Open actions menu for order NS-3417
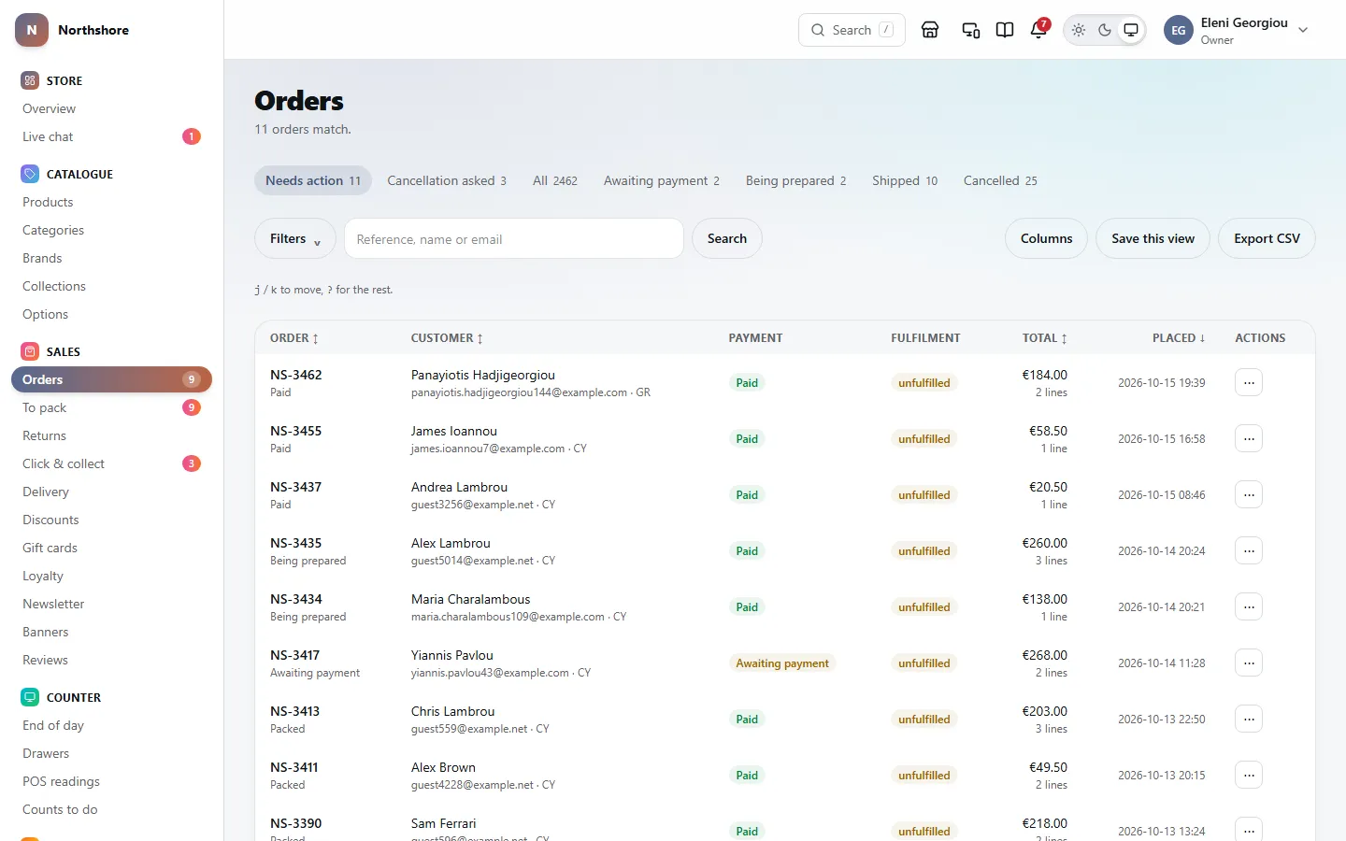Image resolution: width=1346 pixels, height=841 pixels. point(1249,663)
